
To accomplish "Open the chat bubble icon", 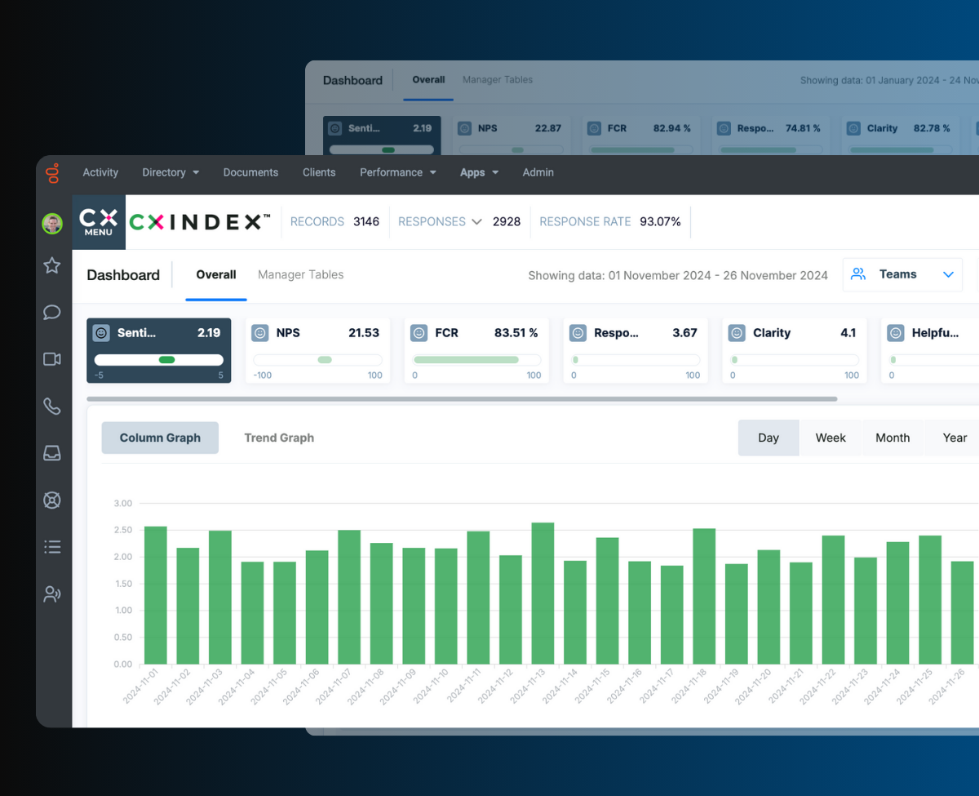I will click(52, 312).
